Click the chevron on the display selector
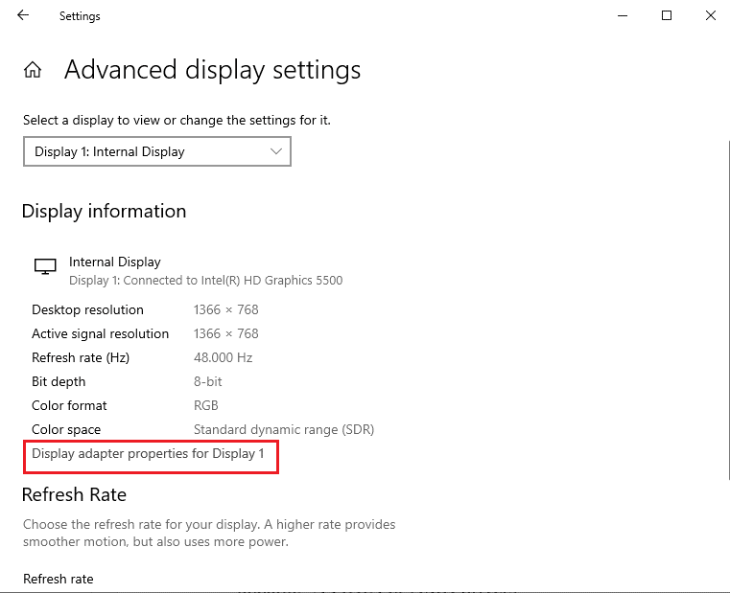 point(276,151)
